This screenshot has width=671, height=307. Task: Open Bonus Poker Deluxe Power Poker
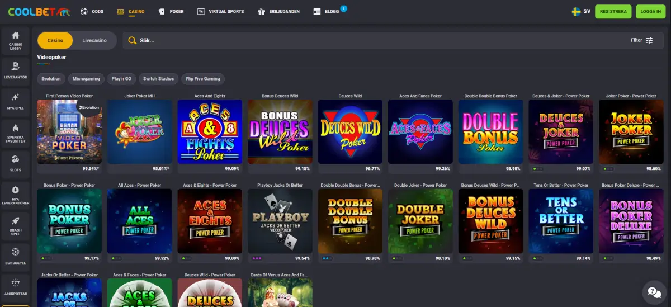[x=631, y=221]
